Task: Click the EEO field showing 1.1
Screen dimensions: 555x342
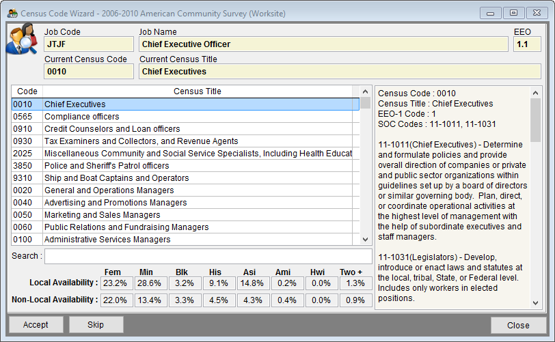Action: tap(527, 44)
